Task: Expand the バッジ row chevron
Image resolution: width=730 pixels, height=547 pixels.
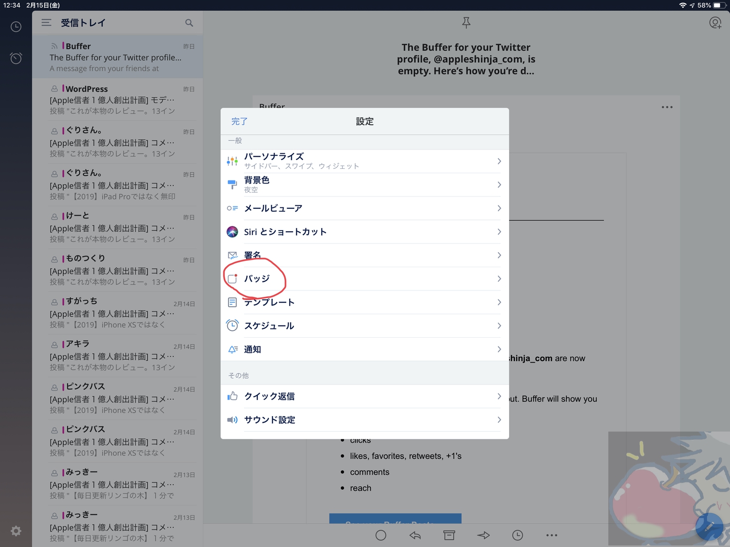Action: (499, 279)
